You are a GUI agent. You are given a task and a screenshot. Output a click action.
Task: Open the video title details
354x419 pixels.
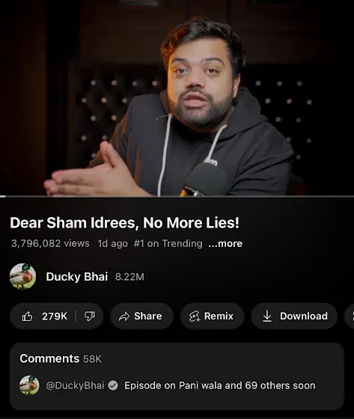pyautogui.click(x=124, y=223)
